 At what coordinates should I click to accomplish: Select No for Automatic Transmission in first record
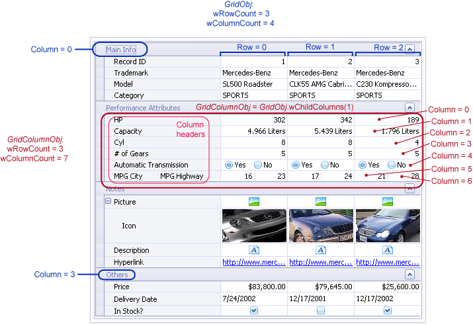click(x=259, y=165)
